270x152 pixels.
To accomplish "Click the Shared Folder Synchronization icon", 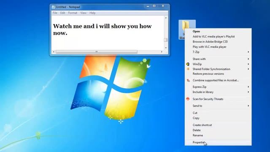I will click(x=188, y=69).
